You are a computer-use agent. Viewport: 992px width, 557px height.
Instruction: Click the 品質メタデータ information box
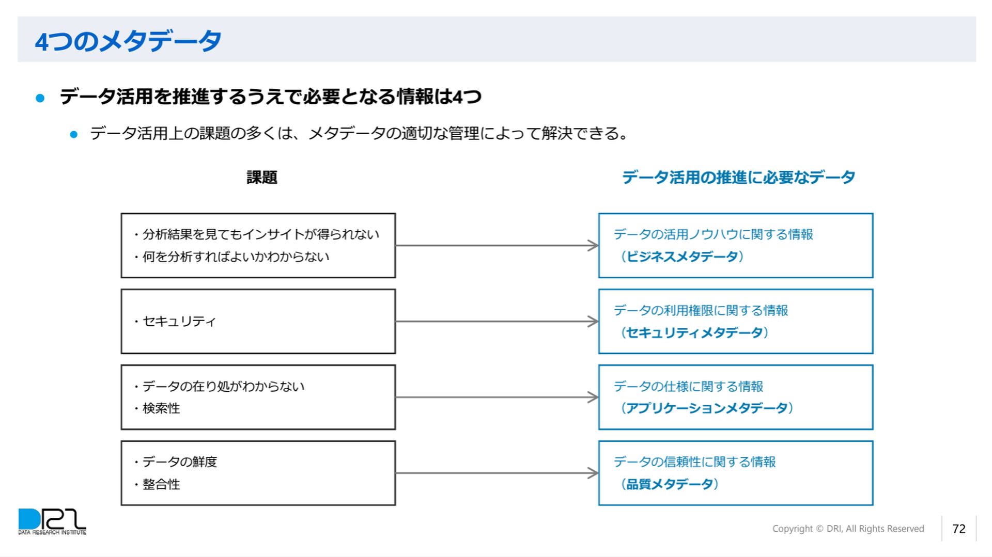[736, 473]
